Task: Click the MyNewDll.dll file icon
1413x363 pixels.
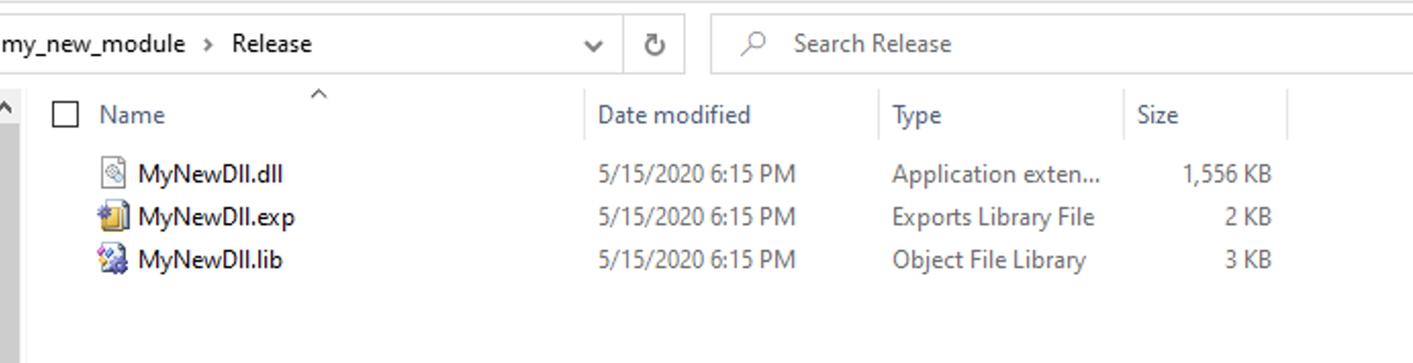Action: [113, 173]
